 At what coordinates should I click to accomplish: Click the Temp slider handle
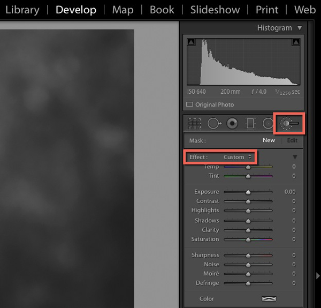click(x=248, y=167)
